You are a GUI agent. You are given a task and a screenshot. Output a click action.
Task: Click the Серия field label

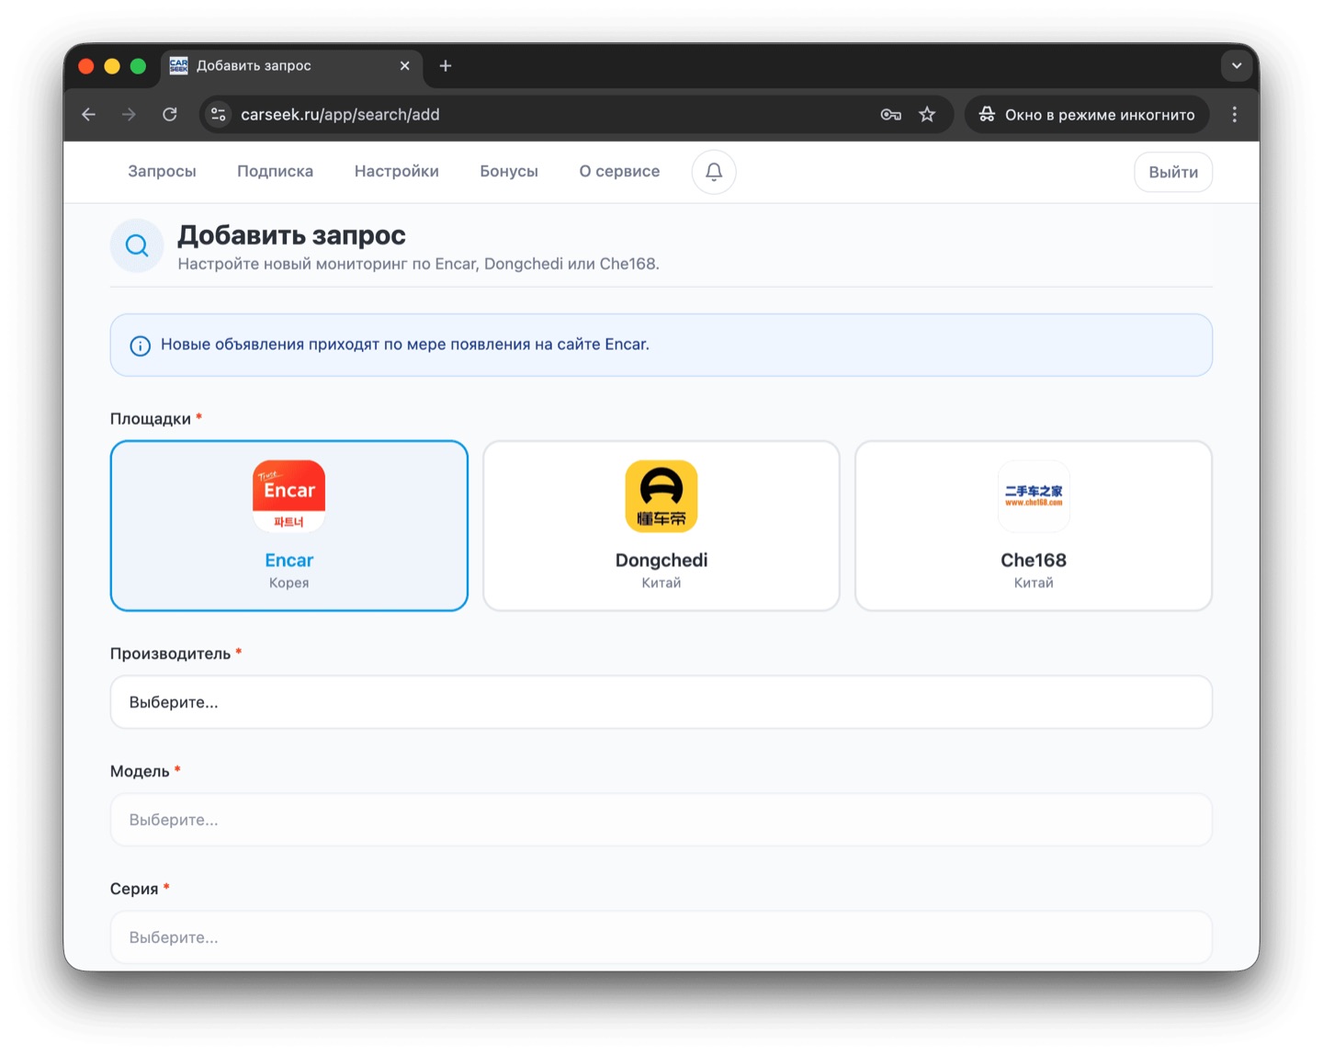click(x=134, y=890)
